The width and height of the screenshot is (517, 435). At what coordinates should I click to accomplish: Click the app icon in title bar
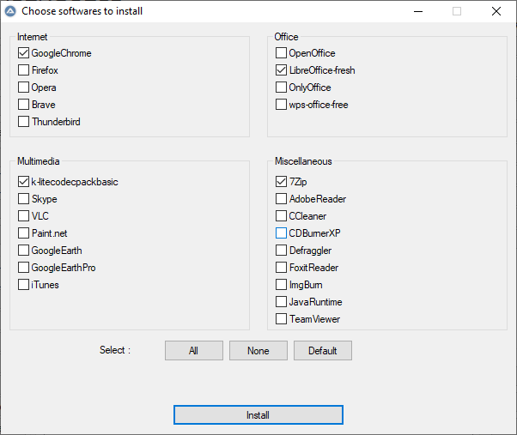(x=10, y=11)
